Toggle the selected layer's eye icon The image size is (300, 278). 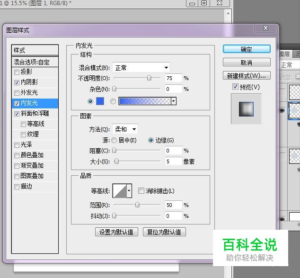[x=282, y=111]
